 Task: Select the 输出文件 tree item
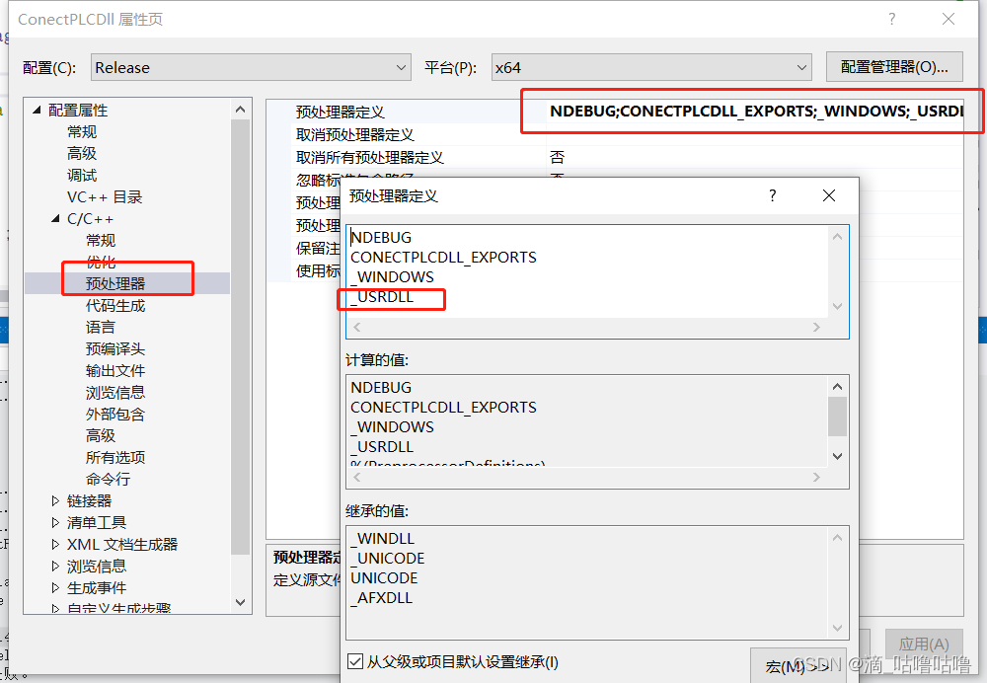tap(115, 370)
